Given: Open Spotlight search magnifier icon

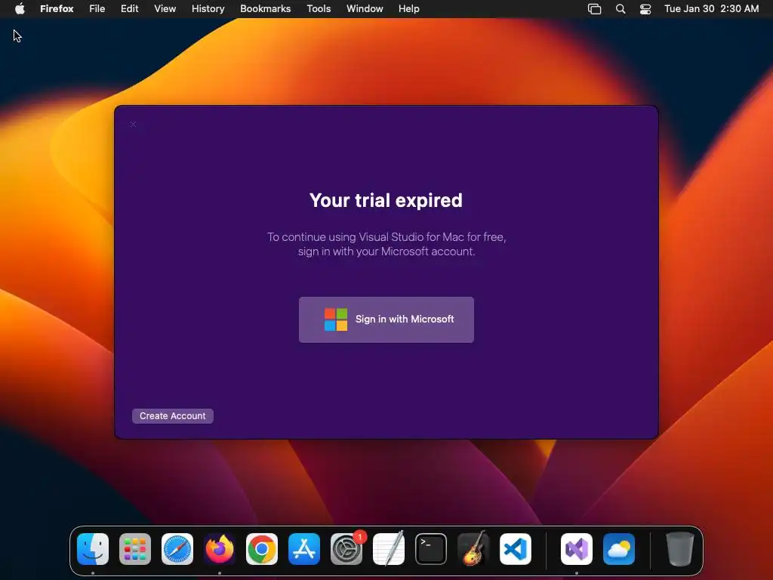Looking at the screenshot, I should click(x=621, y=9).
